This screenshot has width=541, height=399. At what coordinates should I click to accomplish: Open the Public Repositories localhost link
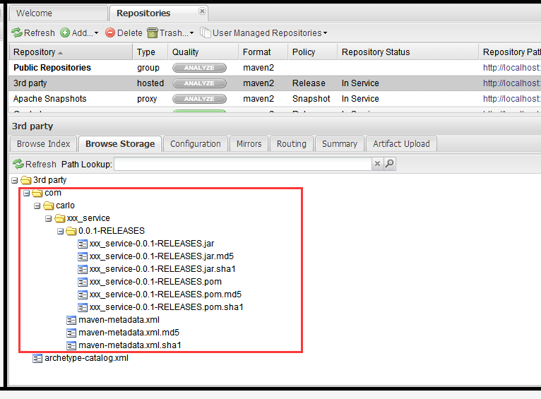tap(511, 68)
